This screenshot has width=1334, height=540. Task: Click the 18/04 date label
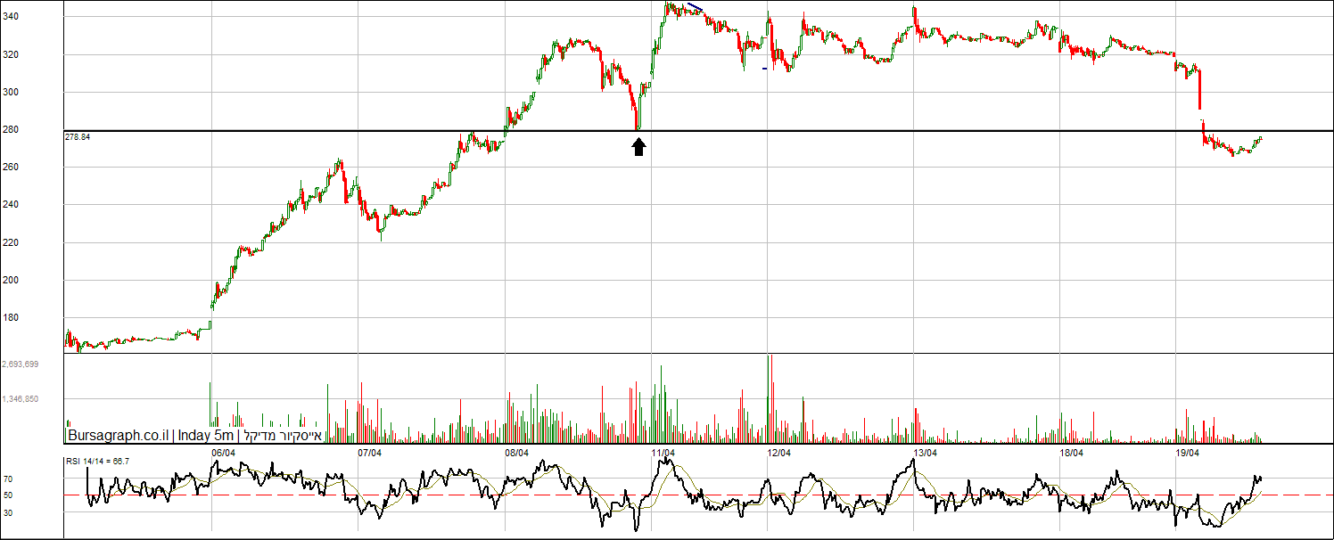1072,453
